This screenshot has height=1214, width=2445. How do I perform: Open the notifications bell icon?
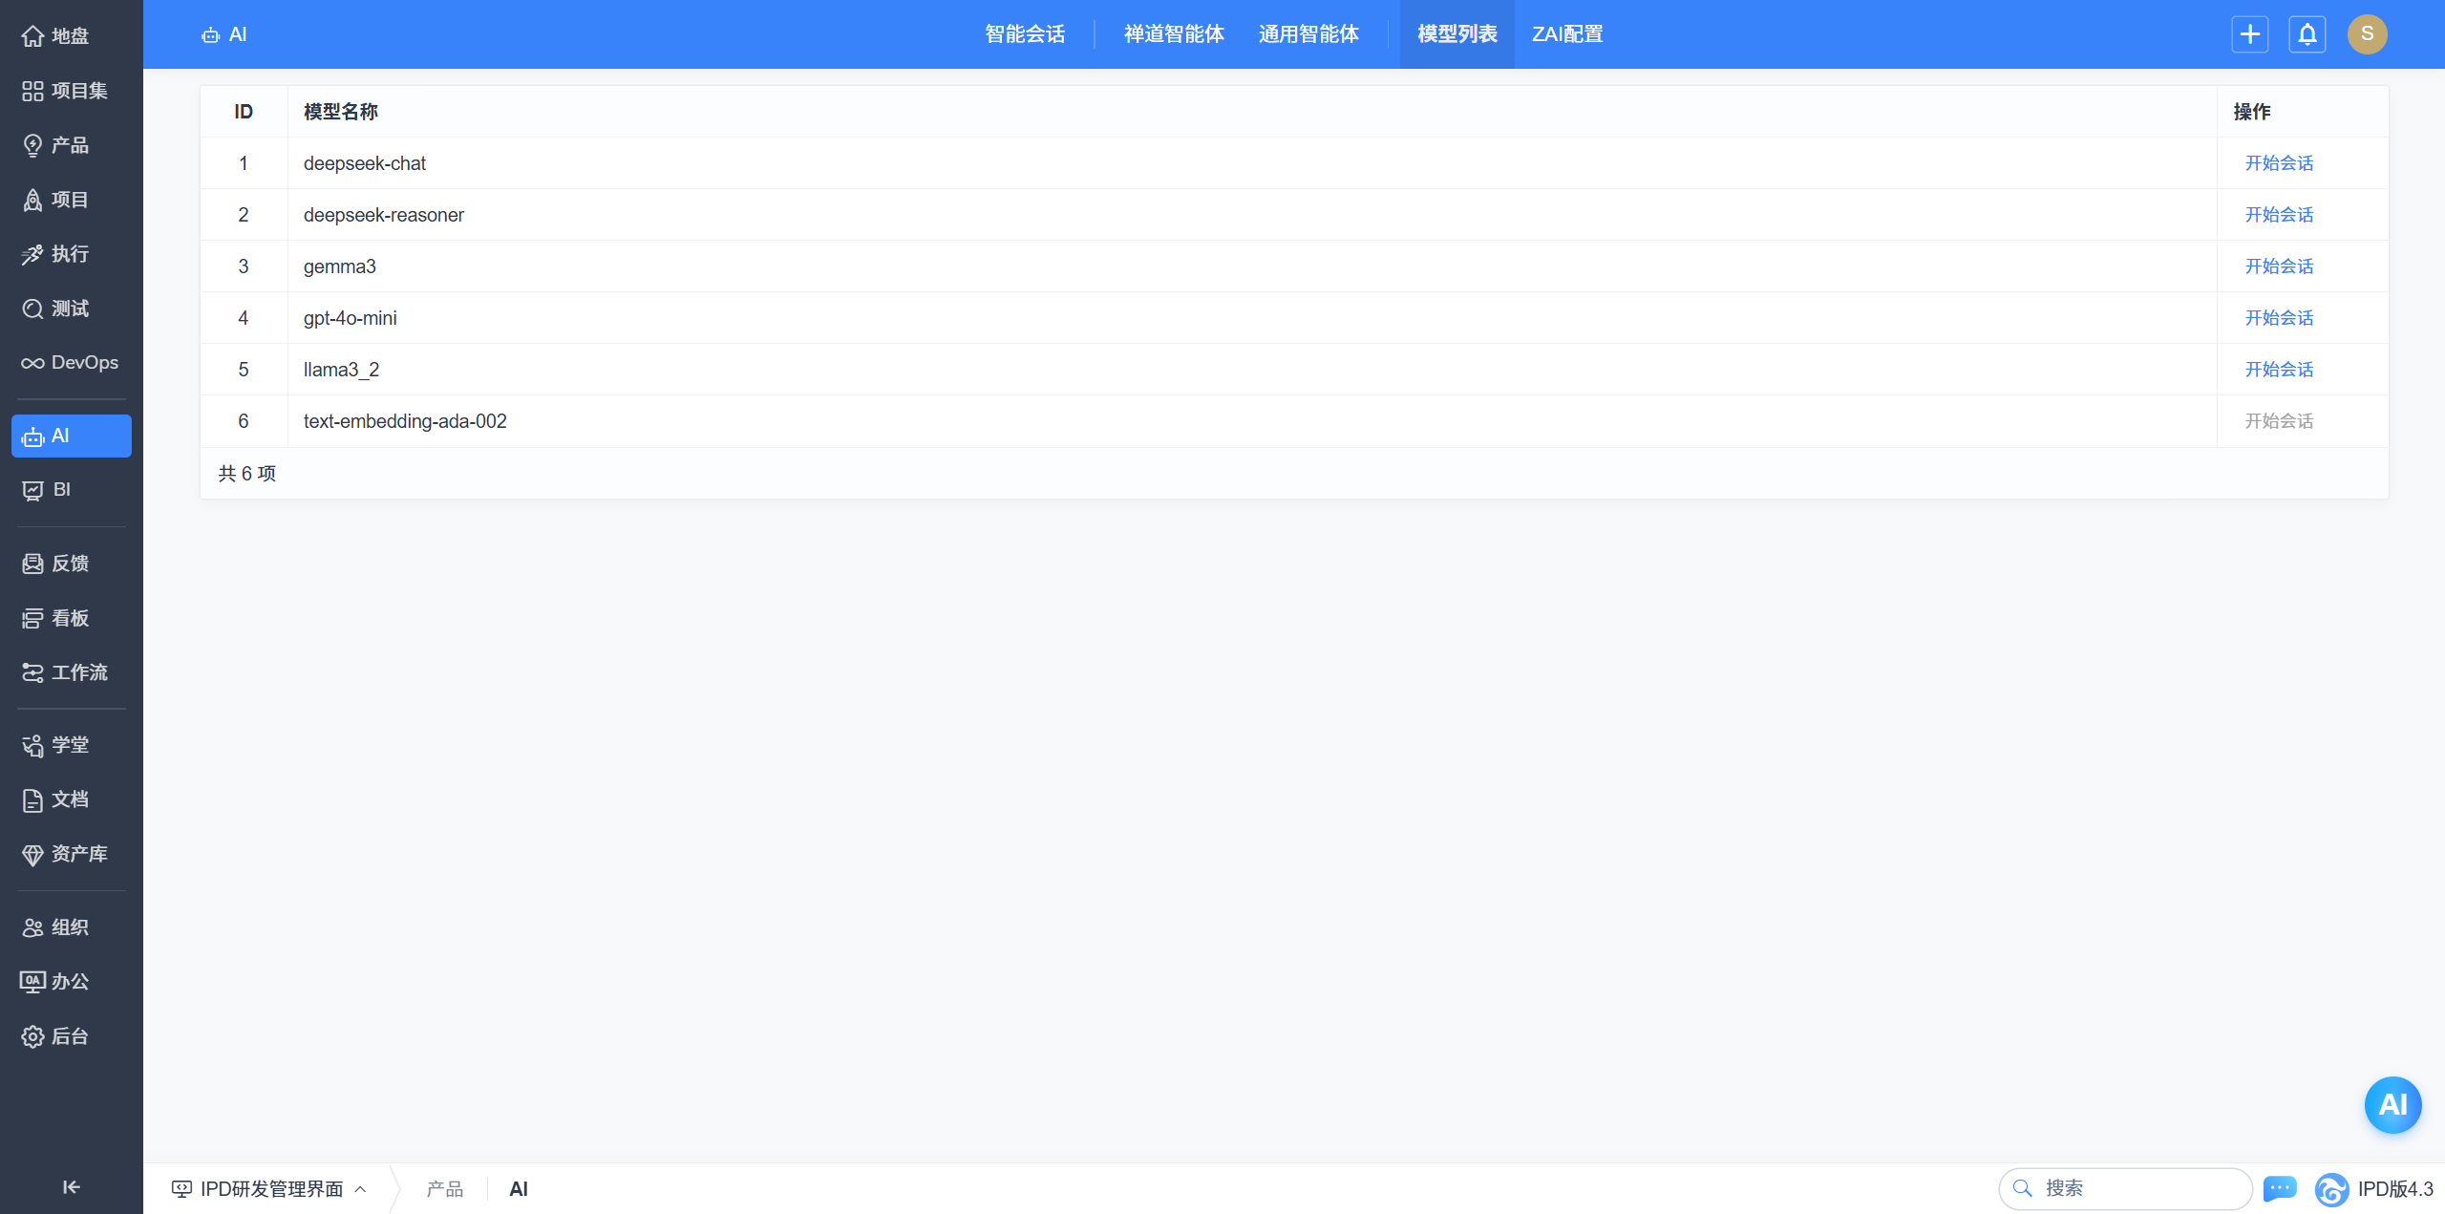tap(2307, 34)
